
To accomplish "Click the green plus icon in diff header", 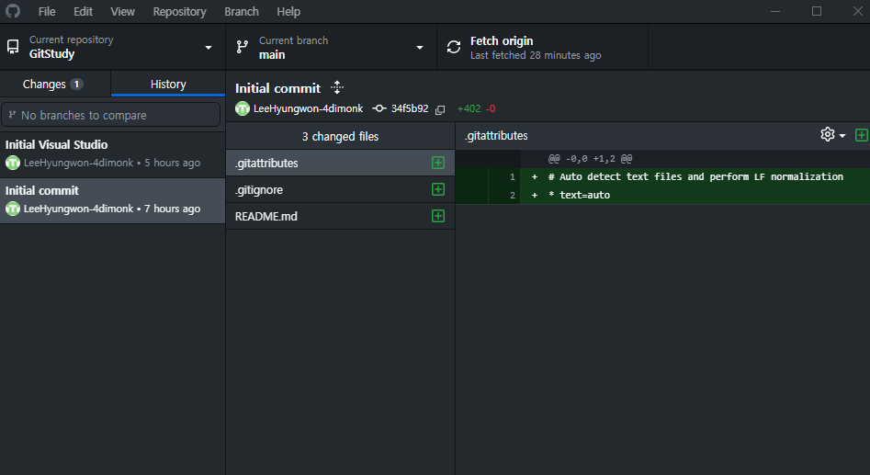I will click(861, 135).
